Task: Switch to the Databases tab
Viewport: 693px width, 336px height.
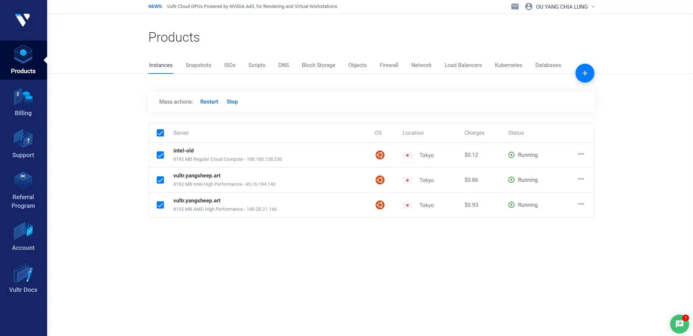Action: coord(548,65)
